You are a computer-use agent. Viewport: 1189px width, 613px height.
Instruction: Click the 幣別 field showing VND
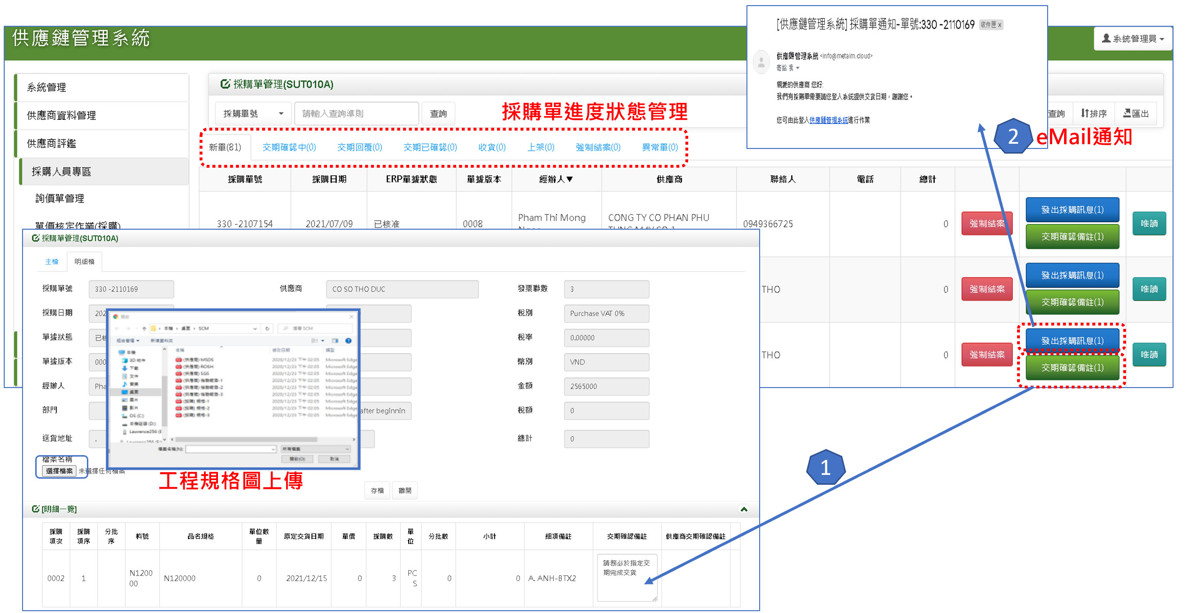click(606, 362)
